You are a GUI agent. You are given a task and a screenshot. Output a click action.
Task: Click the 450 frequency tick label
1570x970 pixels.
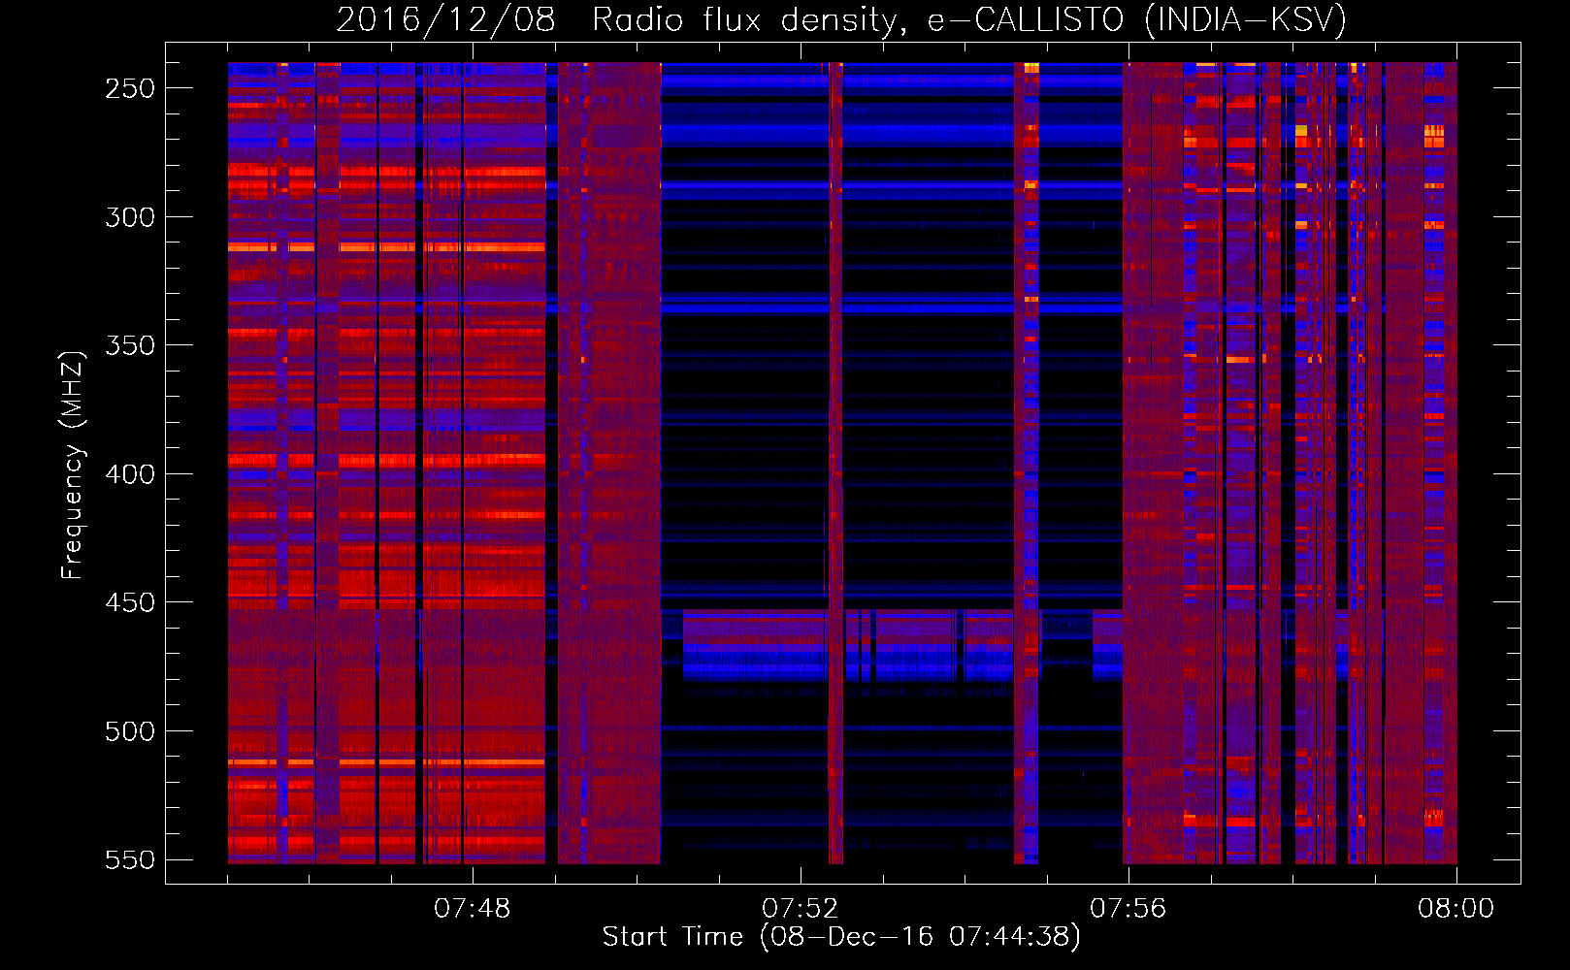130,602
